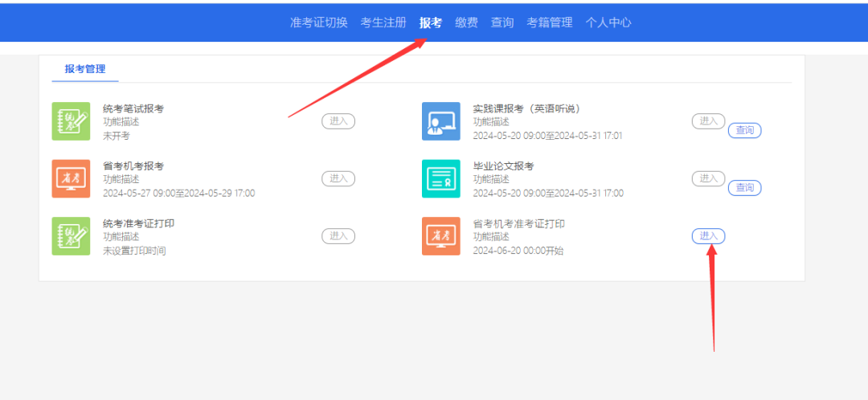Open 个人中心 in the top bar
The image size is (868, 400).
[608, 22]
